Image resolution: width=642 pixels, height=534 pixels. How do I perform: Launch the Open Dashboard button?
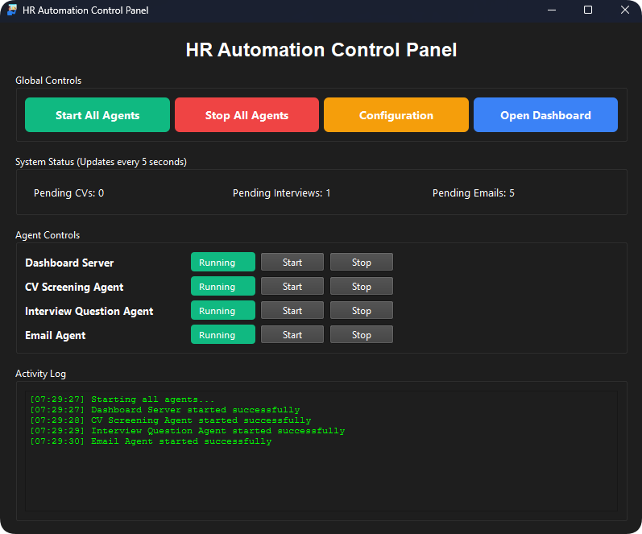[545, 115]
